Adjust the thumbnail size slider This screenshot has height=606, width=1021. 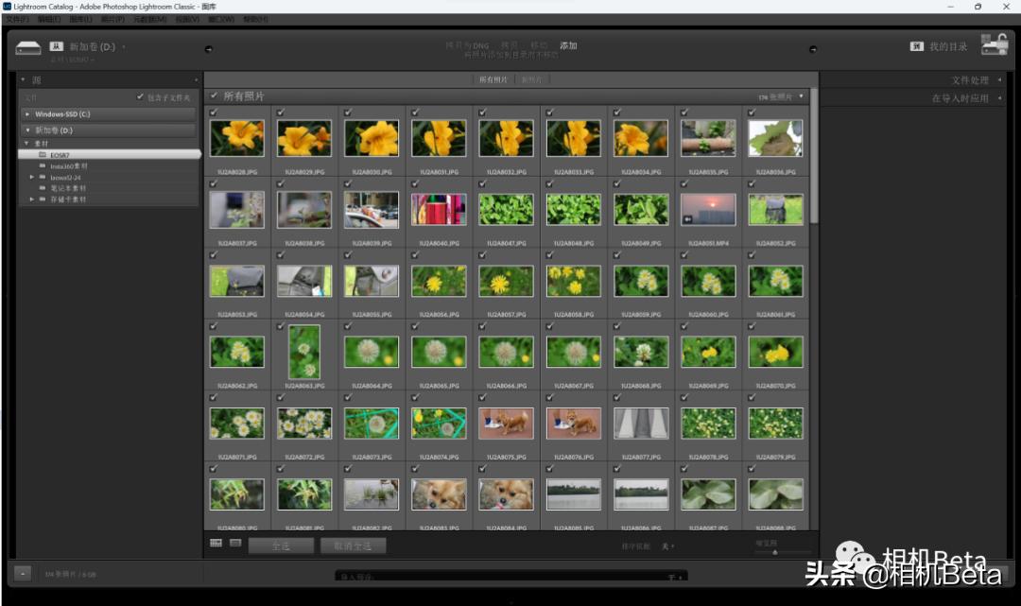coord(775,551)
